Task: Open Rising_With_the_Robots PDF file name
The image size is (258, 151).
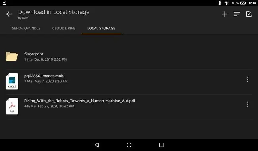Action: coord(80,101)
